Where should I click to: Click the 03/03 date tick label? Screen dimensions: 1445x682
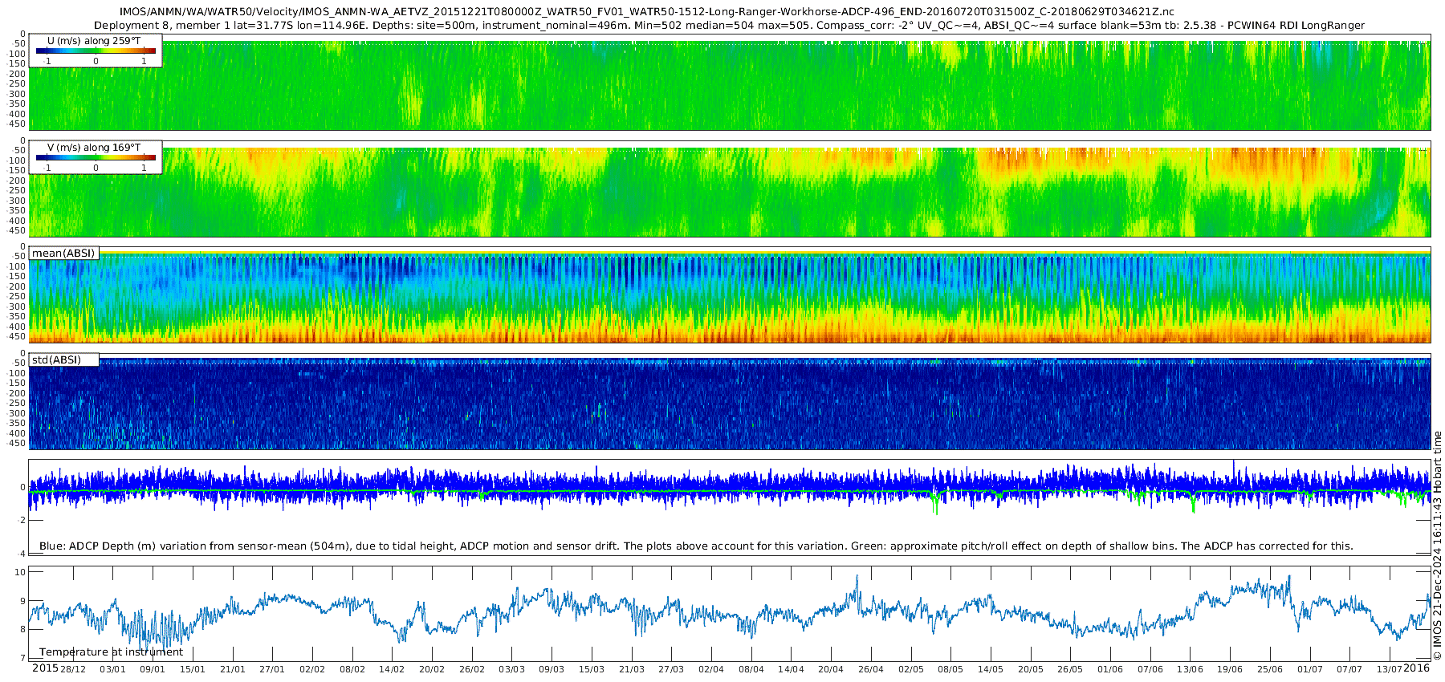pyautogui.click(x=511, y=669)
